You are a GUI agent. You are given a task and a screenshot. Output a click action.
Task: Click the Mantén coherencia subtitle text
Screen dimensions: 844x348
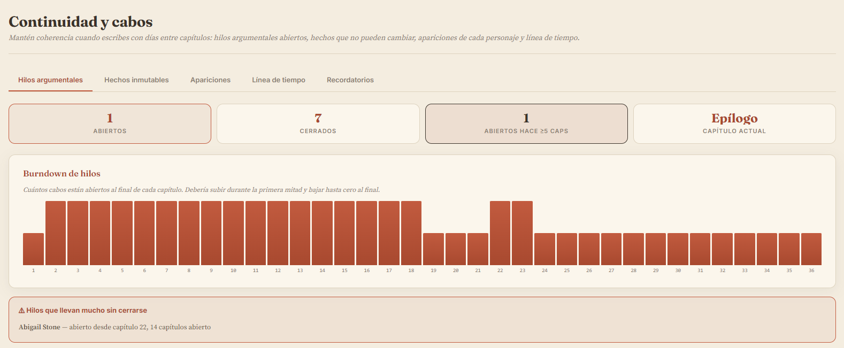tap(294, 38)
